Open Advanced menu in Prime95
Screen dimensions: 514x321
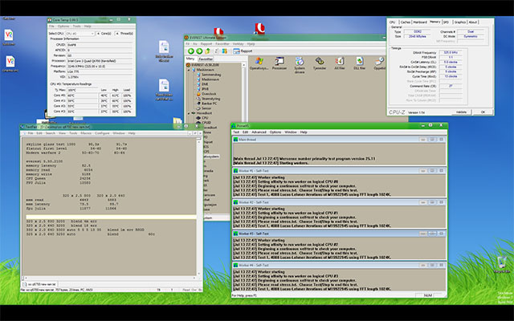point(259,132)
